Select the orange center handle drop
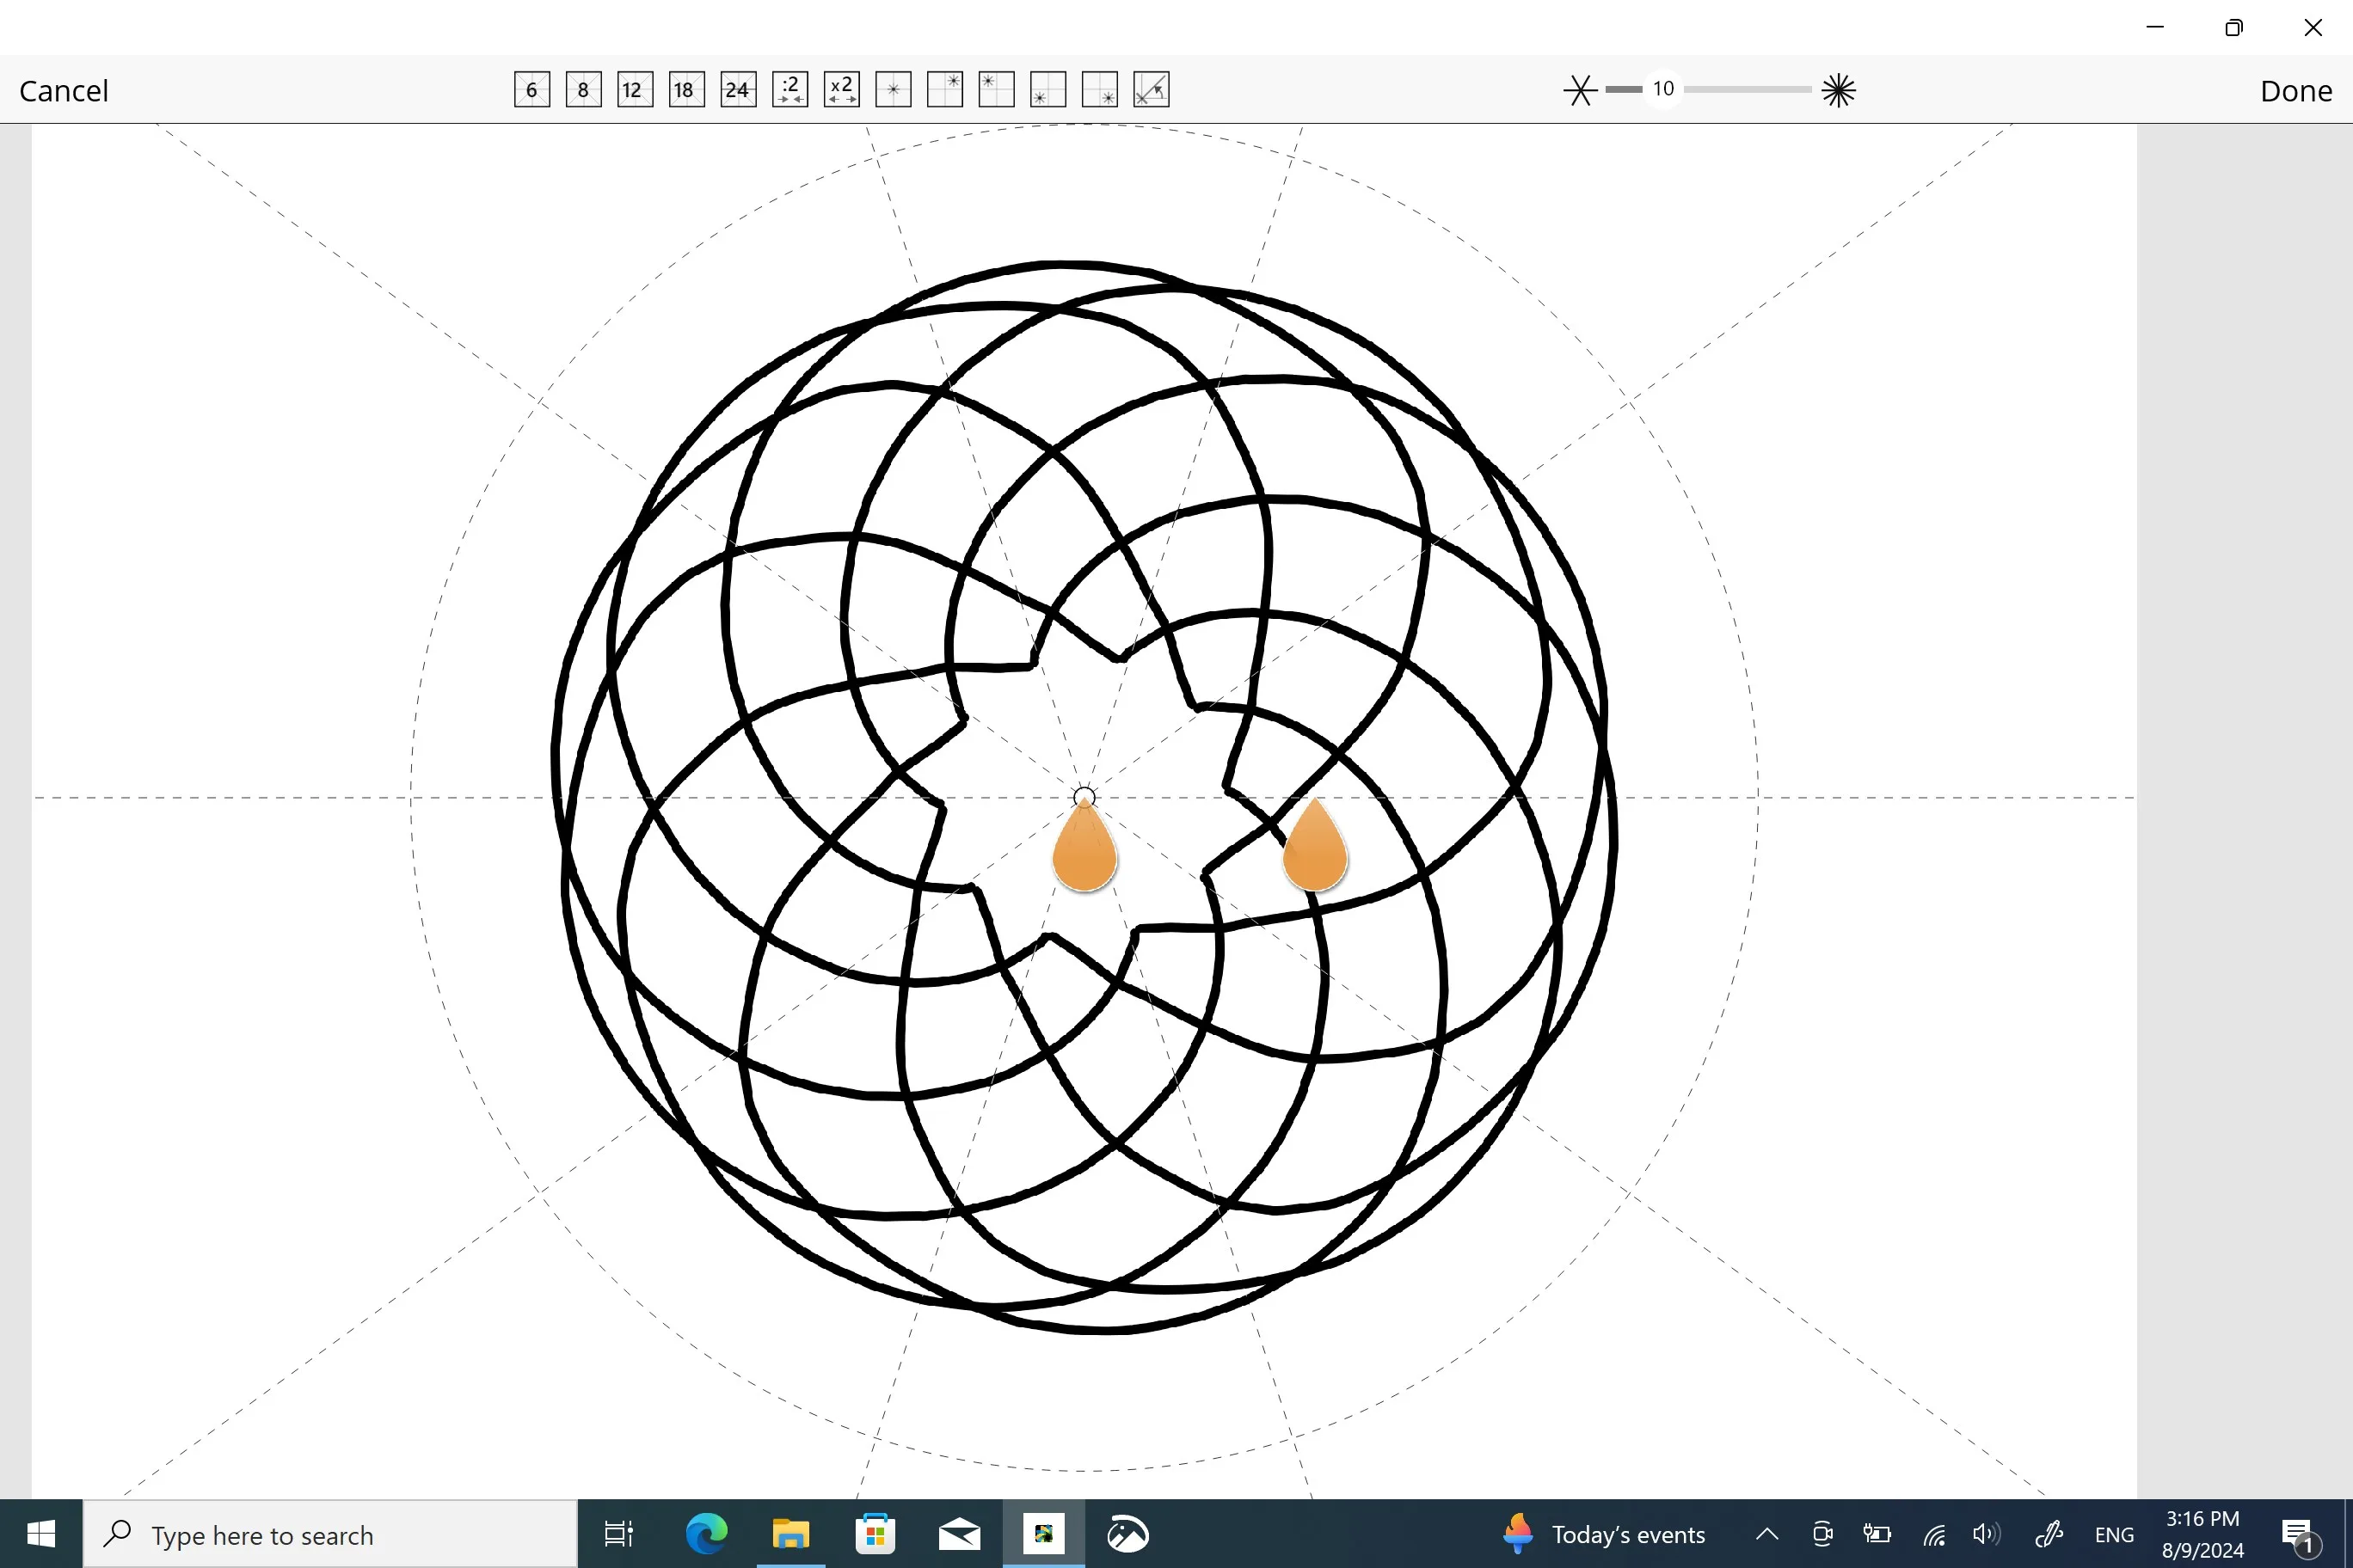The height and width of the screenshot is (1568, 2353). click(x=1084, y=846)
